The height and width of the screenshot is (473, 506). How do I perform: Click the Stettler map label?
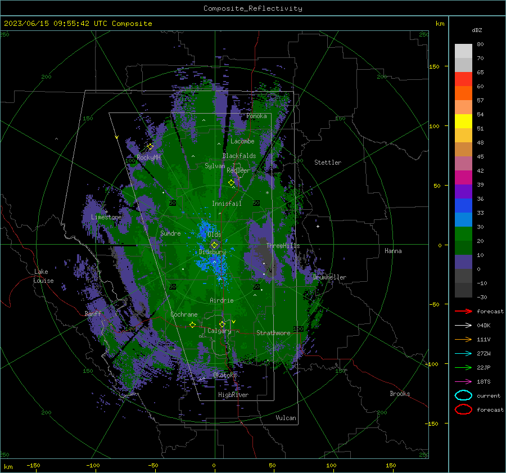coord(328,163)
